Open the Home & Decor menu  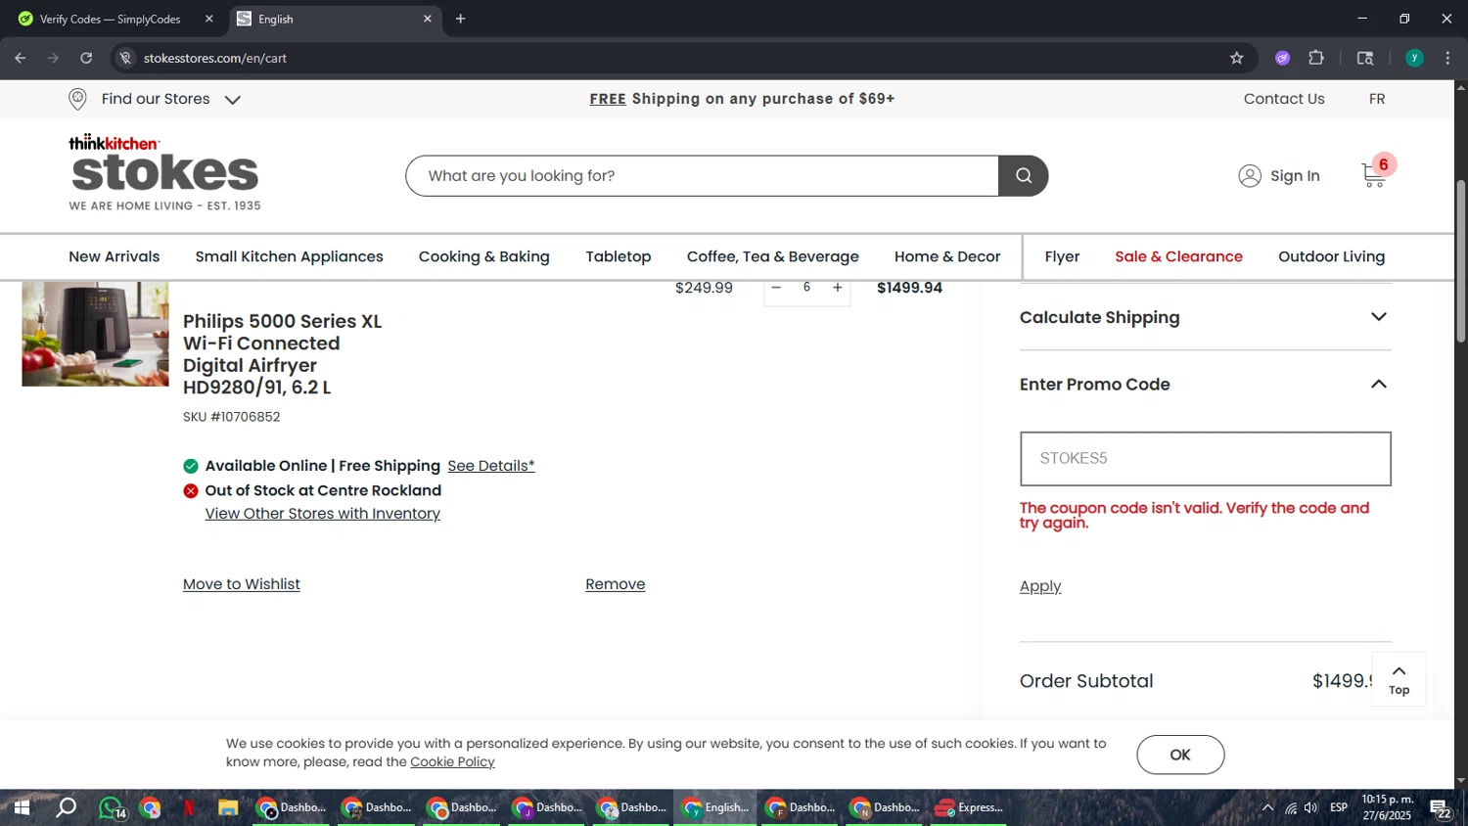(x=947, y=256)
